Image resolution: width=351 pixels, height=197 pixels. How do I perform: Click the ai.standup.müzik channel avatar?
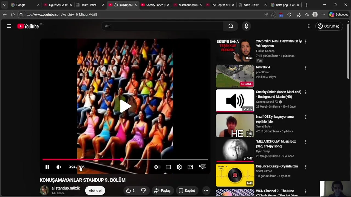[44, 190]
